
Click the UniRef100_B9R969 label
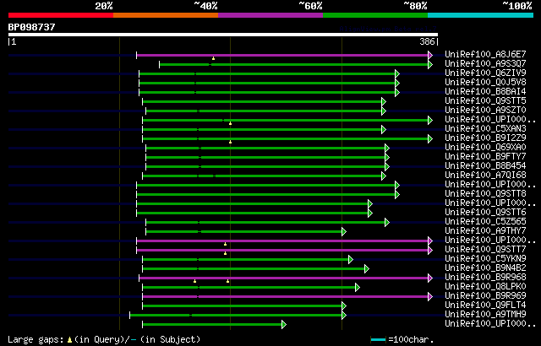[485, 296]
